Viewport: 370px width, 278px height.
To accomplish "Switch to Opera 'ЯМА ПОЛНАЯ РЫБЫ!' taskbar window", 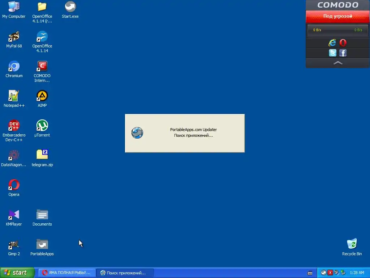I will coord(67,273).
